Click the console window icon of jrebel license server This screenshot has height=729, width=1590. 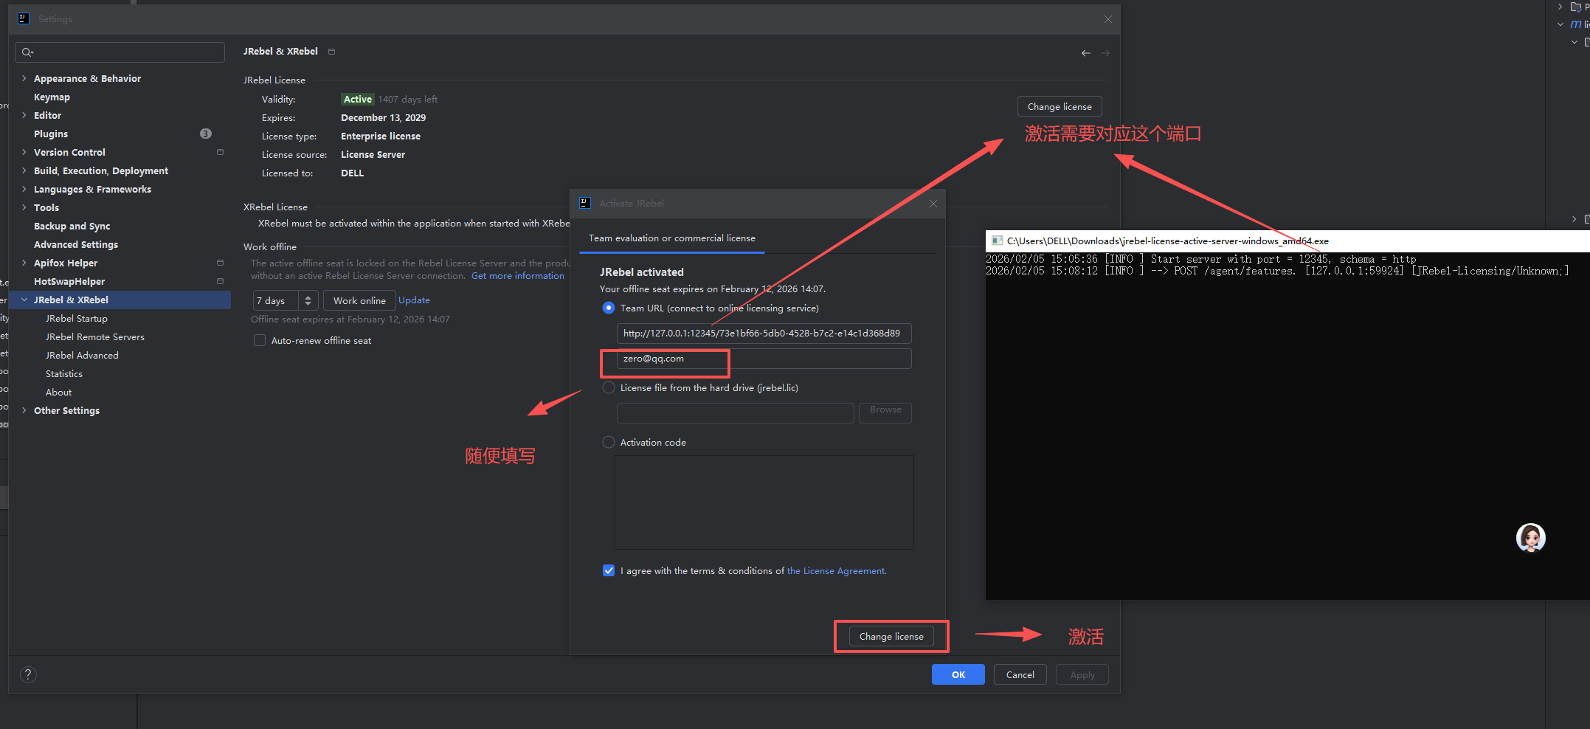click(997, 241)
